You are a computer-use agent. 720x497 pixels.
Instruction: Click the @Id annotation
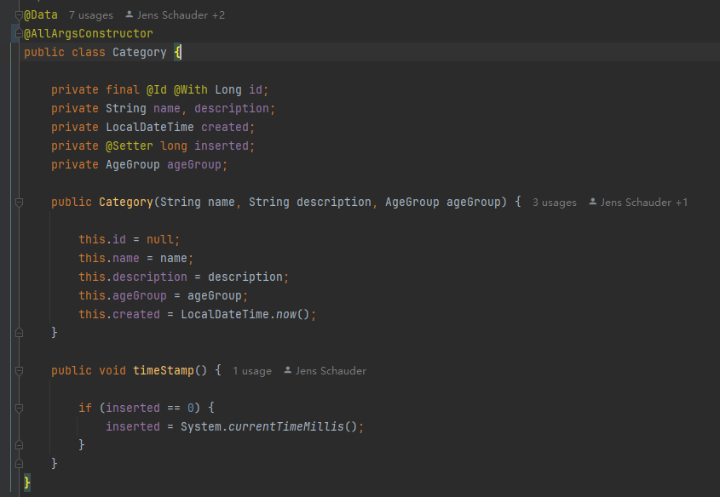(157, 89)
